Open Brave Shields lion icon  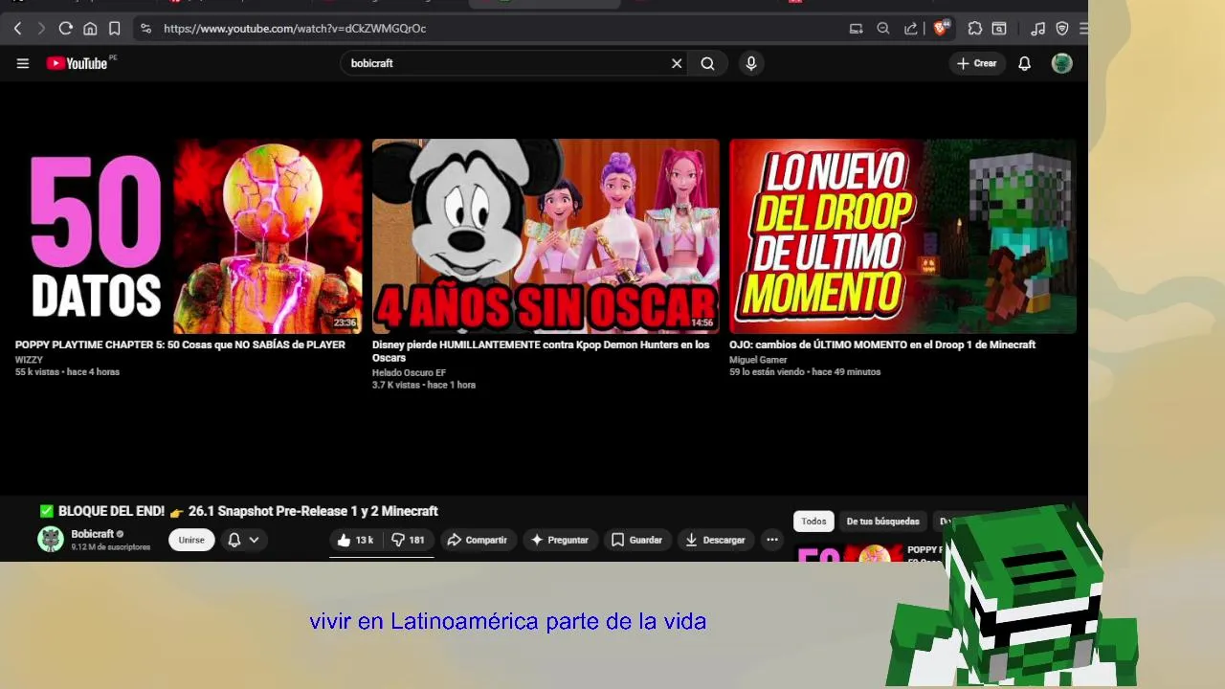tap(941, 29)
